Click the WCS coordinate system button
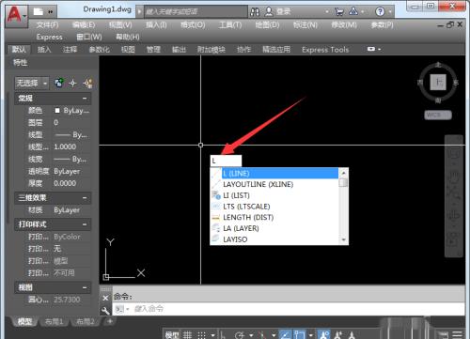 438,115
